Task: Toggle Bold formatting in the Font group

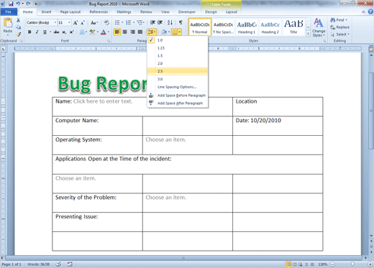Action: pyautogui.click(x=29, y=32)
